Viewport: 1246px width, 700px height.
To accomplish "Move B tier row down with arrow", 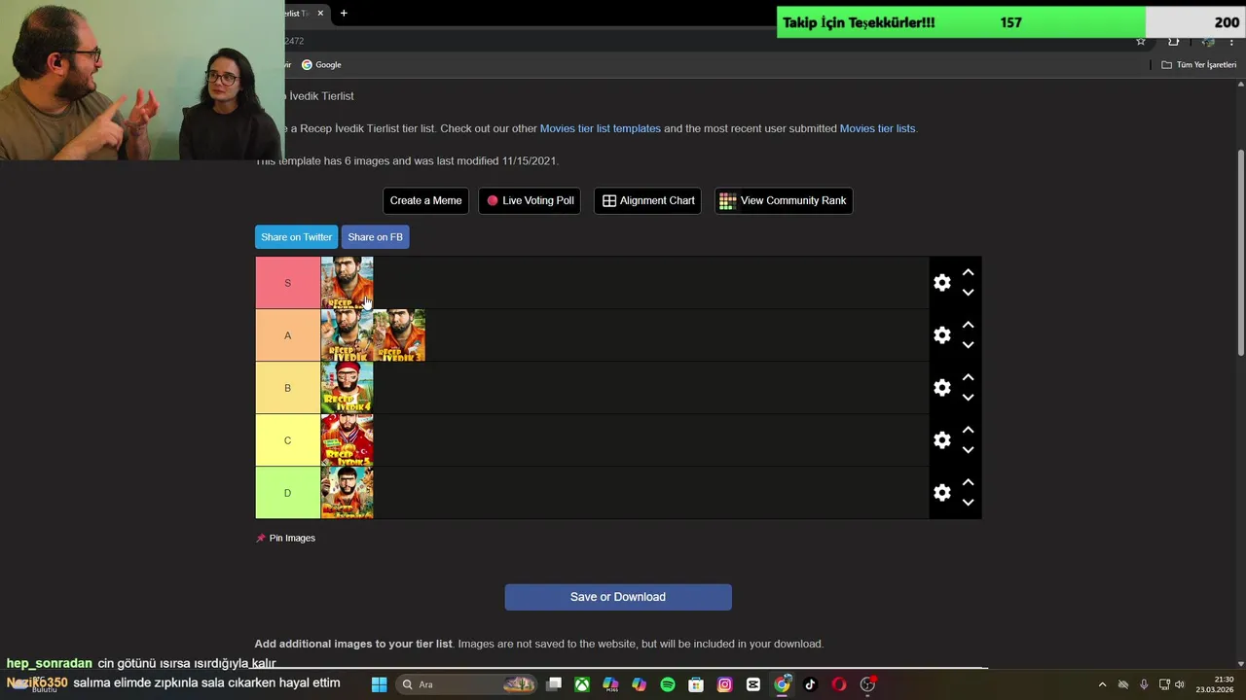I will (x=968, y=398).
